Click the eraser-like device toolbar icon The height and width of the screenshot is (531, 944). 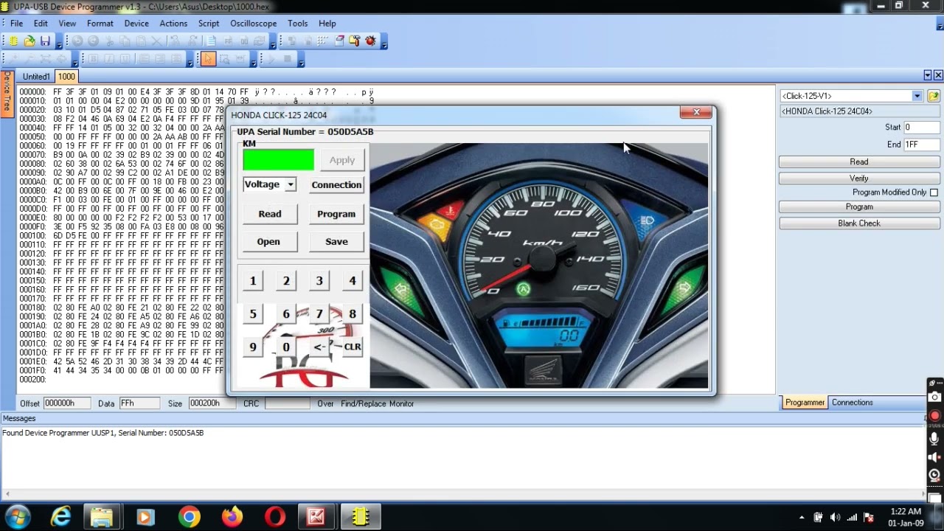[339, 41]
